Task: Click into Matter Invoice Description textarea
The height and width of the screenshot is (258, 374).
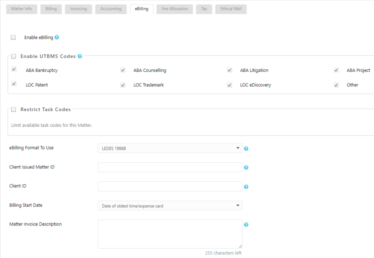Action: [170, 234]
